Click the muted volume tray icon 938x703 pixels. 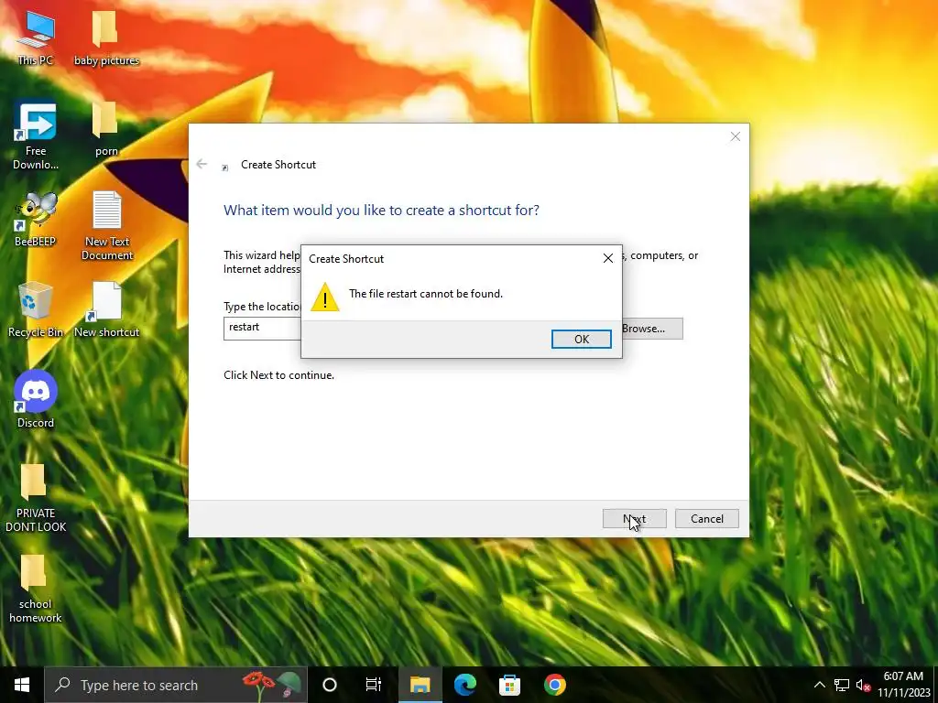pyautogui.click(x=863, y=685)
